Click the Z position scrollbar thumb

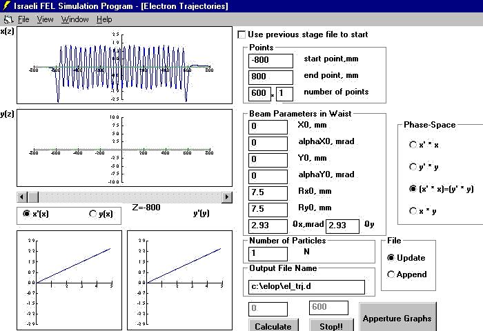(33, 197)
